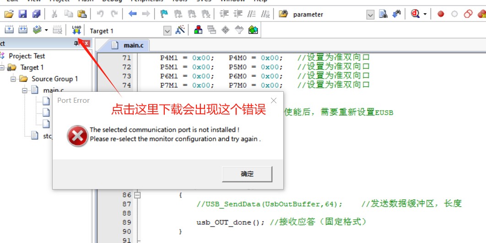Click the Incremental Find icon
The image size is (486, 243).
[397, 14]
